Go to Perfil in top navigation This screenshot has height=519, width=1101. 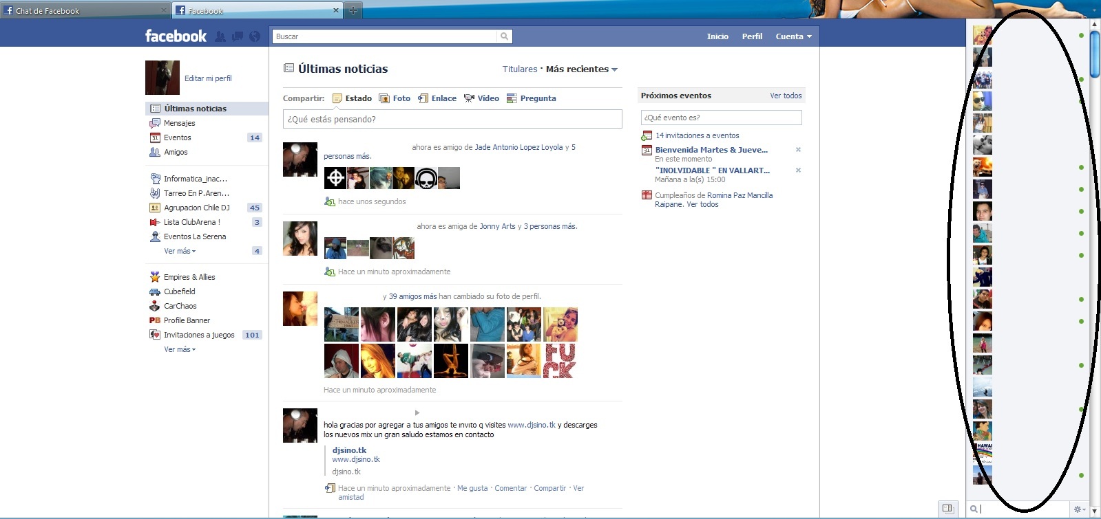(752, 36)
